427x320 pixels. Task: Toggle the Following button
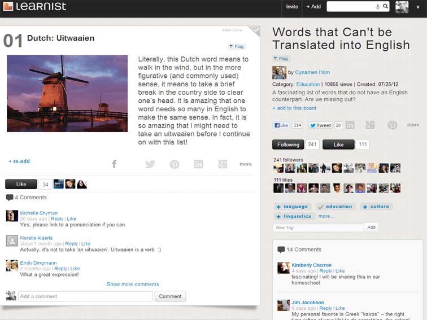288,144
